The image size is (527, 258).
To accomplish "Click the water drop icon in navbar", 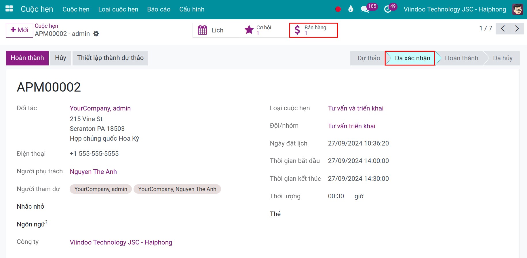I will coord(351,9).
